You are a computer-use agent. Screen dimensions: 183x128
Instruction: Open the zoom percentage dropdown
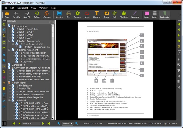pyautogui.click(x=72, y=123)
